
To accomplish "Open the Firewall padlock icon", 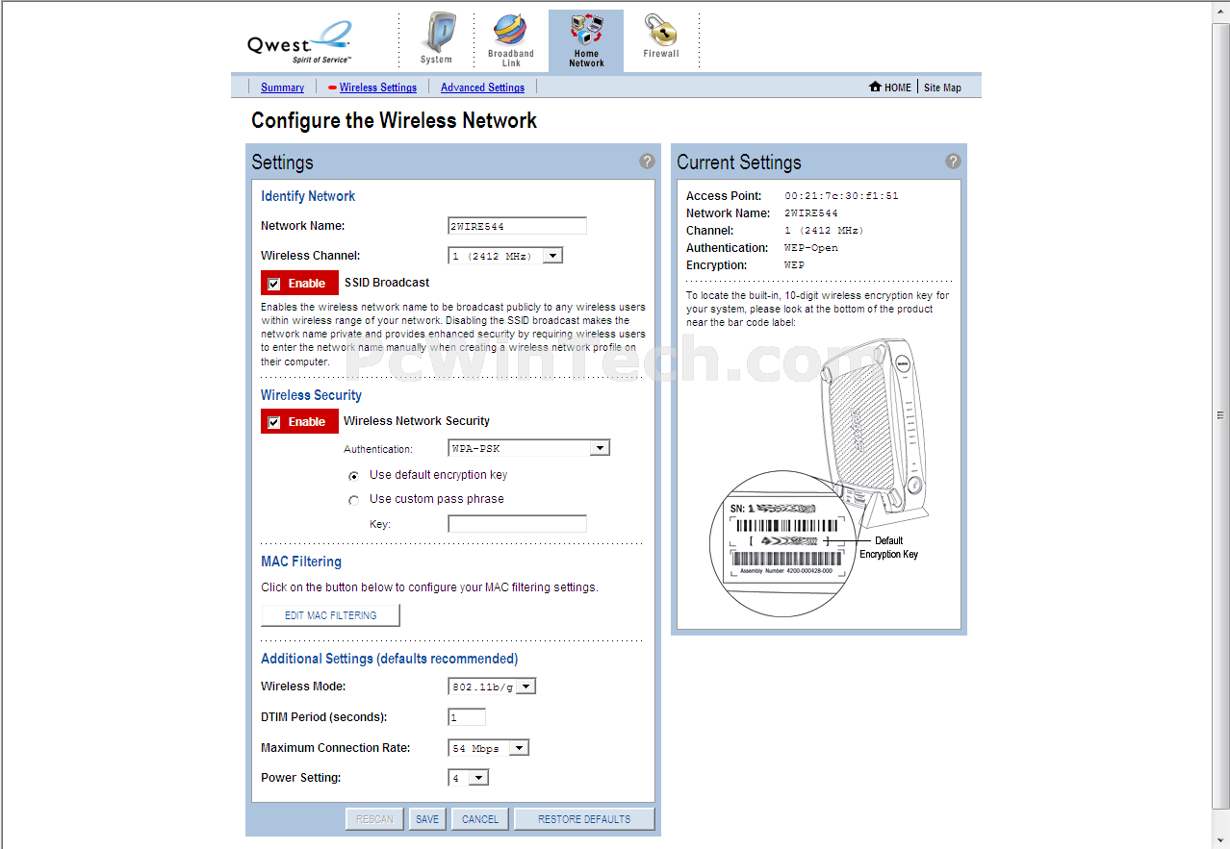I will click(x=661, y=31).
